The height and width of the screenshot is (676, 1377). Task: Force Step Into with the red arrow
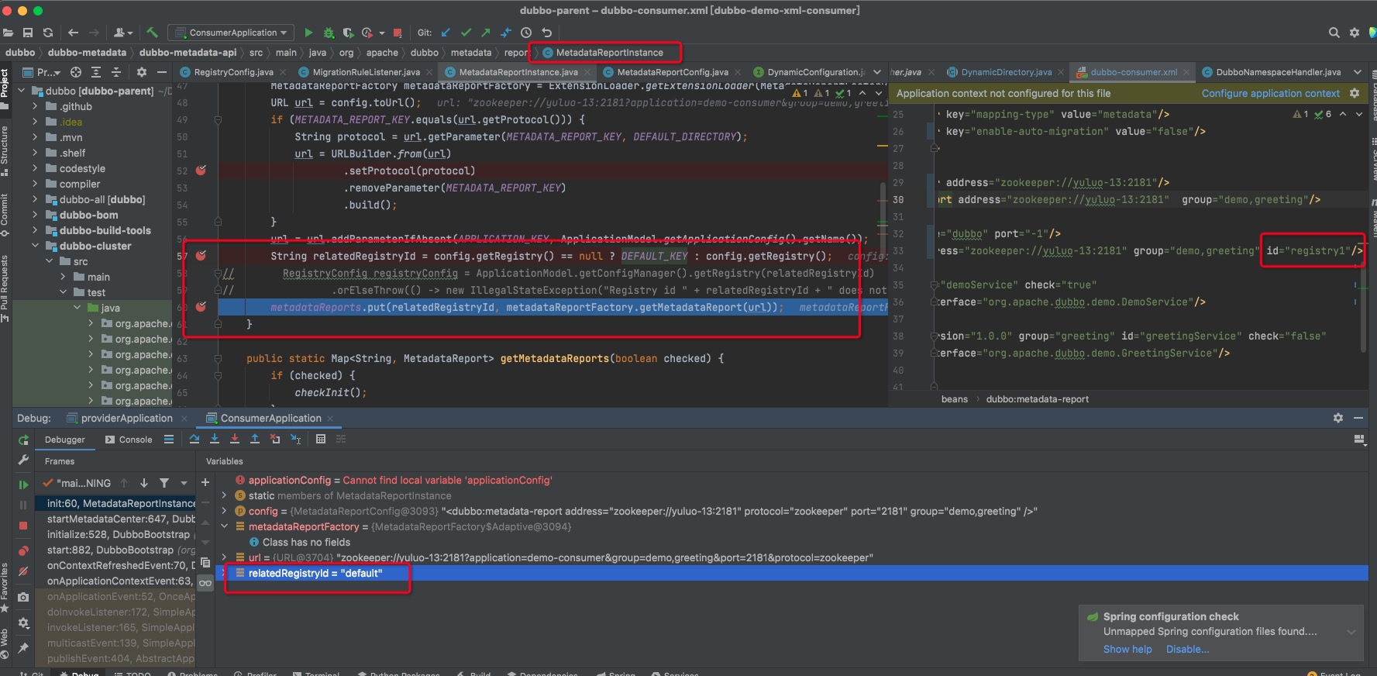pos(235,439)
